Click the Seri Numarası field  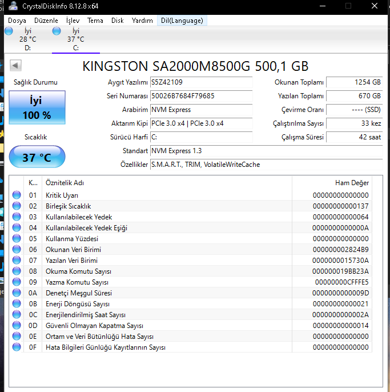click(201, 96)
